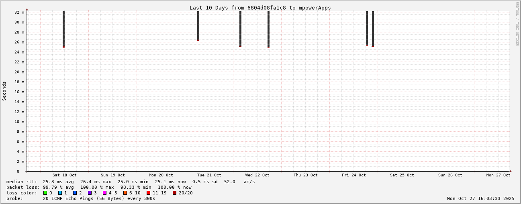
Task: Click the light blue loss swatch for 1
Action: pyautogui.click(x=60, y=193)
